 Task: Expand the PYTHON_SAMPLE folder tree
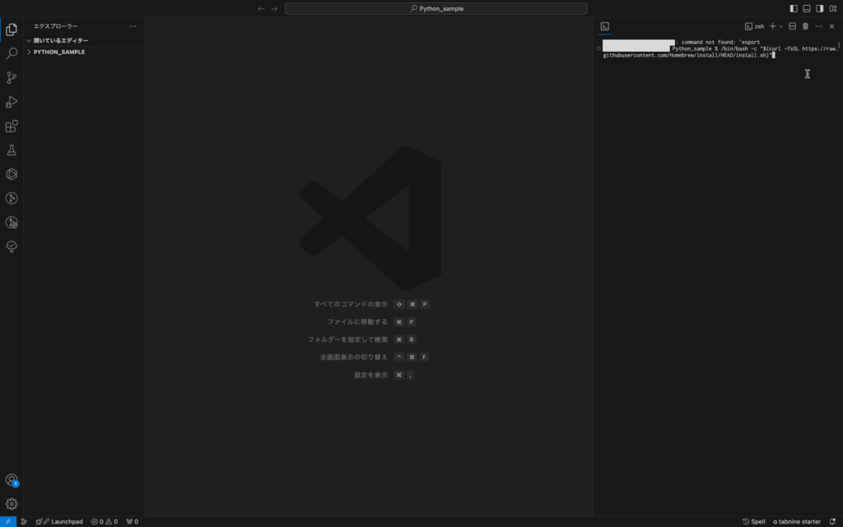(58, 52)
